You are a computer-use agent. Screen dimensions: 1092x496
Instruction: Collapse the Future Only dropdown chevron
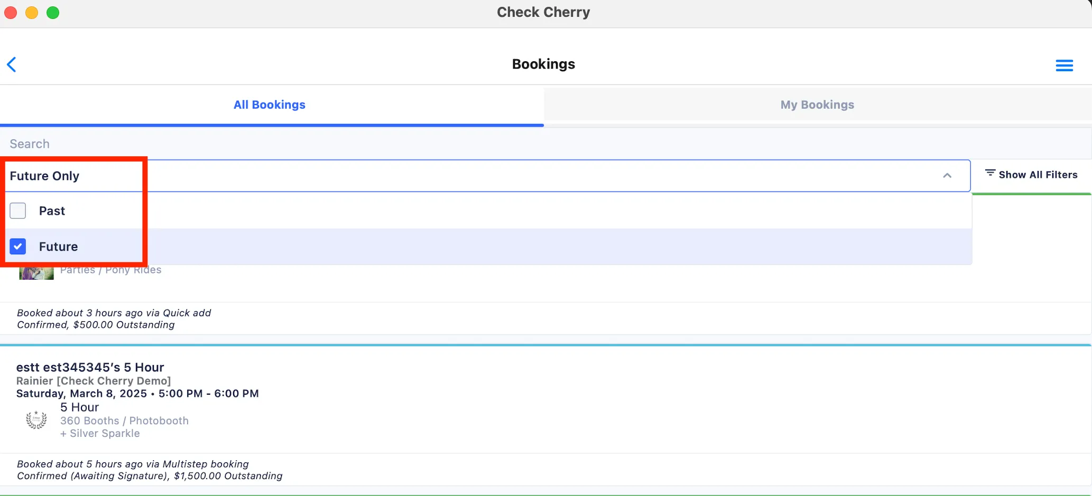pos(947,176)
